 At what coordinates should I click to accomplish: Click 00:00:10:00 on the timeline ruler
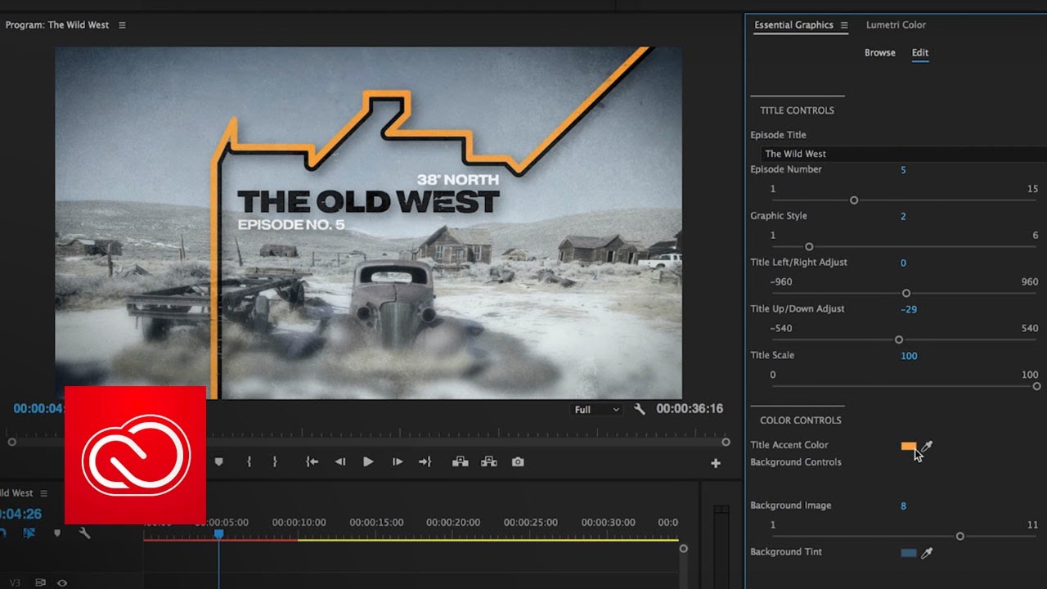click(299, 522)
